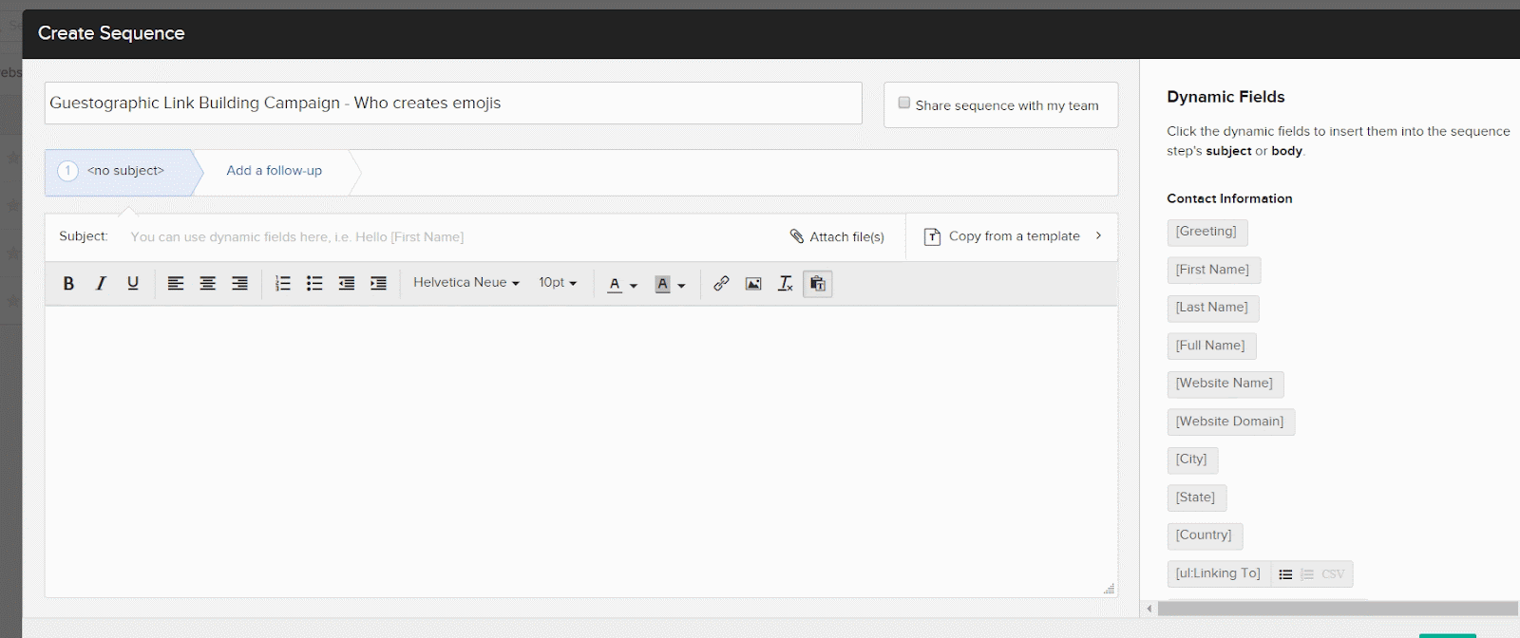Underline the selected text
The image size is (1520, 638).
pos(133,284)
